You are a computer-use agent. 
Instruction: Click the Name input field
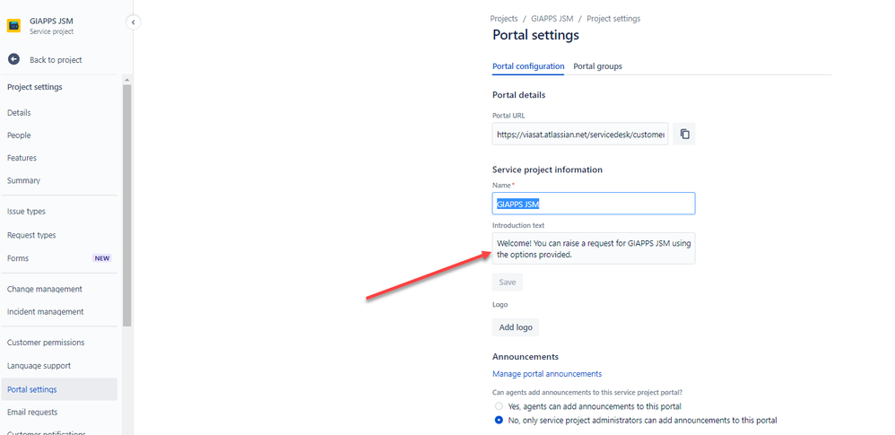click(x=594, y=204)
